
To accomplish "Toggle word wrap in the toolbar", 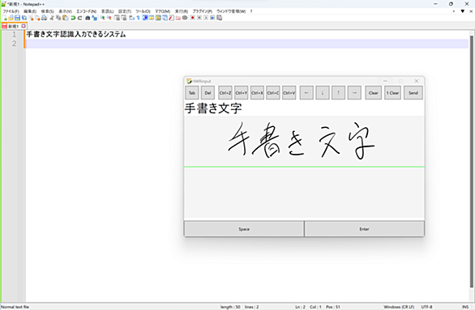I will tap(132, 18).
